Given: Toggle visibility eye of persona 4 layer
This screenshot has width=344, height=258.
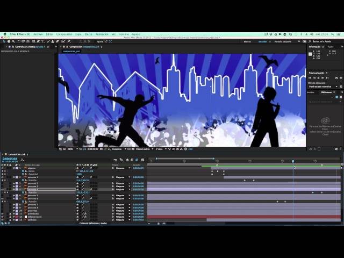Looking at the screenshot, I should 2,189.
